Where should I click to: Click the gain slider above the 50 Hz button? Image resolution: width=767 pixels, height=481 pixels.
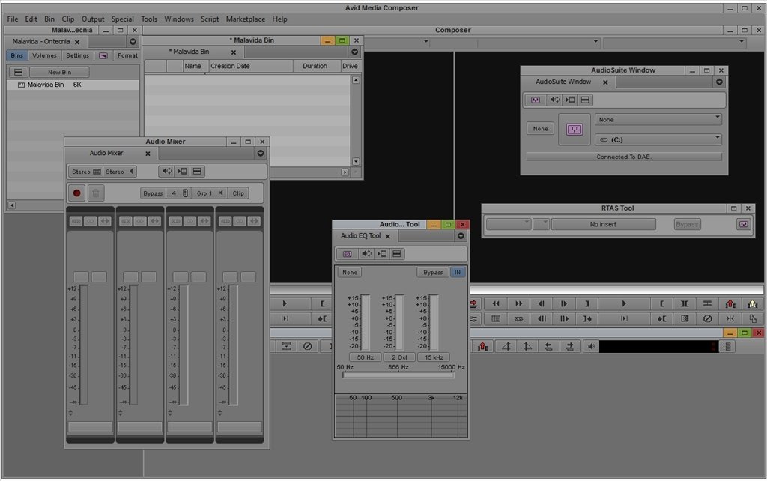click(366, 321)
